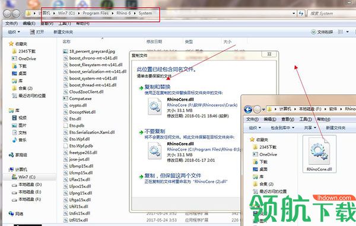Select CloudZooClient.dll file
Viewport: 356px width, 226px height.
[83, 92]
